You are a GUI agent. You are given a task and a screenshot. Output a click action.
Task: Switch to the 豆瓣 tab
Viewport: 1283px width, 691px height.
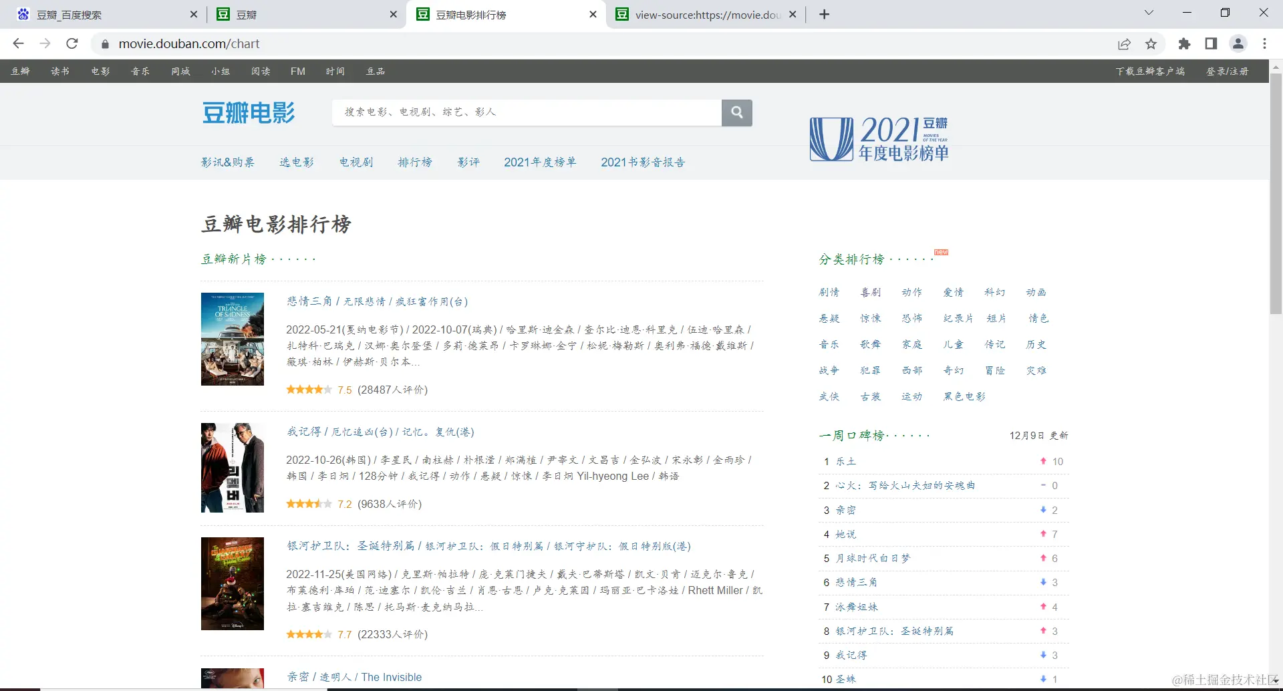tap(306, 15)
